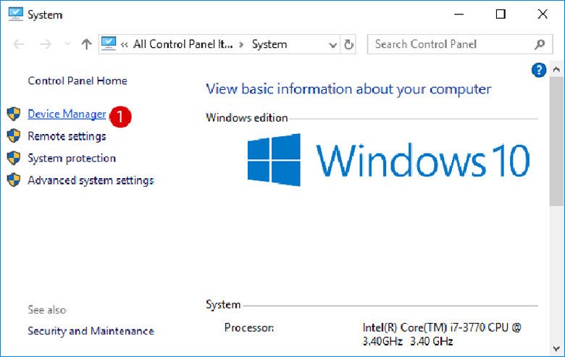The height and width of the screenshot is (357, 565).
Task: Click the Intel Core i7-3770 processor value
Action: (442, 335)
